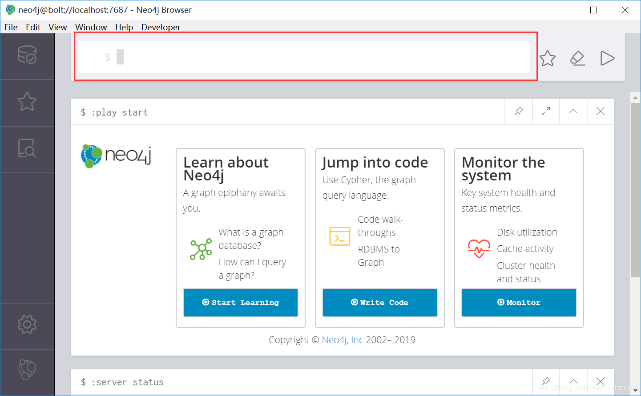The width and height of the screenshot is (641, 396).
Task: Click 'Cluster health and status' text
Action: (x=526, y=272)
